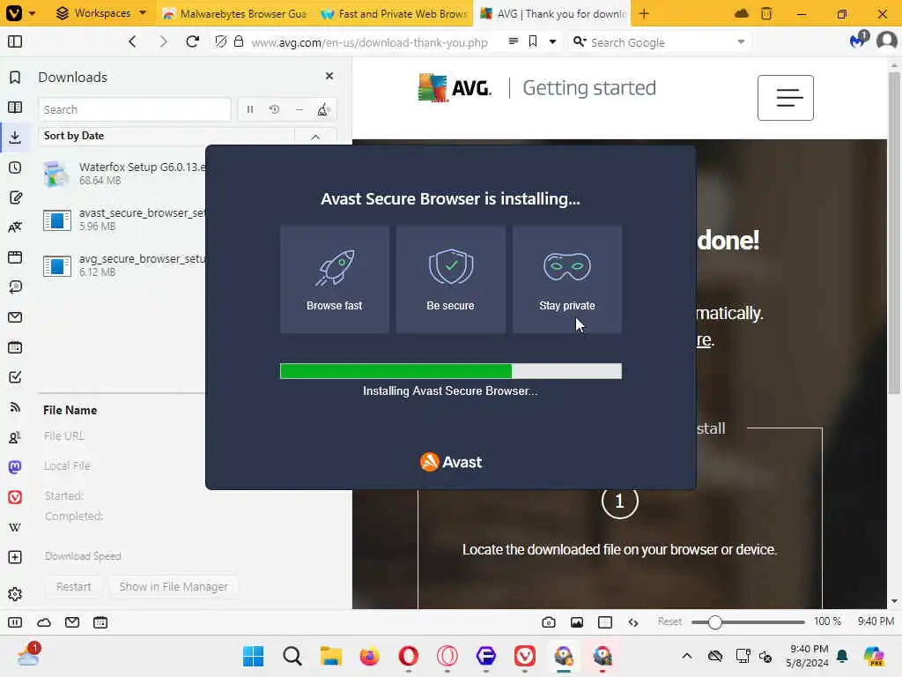Click the Downloads search field
This screenshot has height=677, width=902.
(x=134, y=109)
